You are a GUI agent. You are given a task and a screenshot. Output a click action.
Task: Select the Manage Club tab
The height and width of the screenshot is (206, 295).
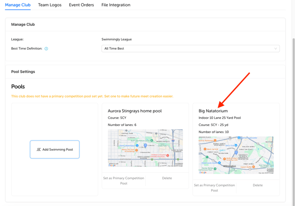tap(18, 5)
